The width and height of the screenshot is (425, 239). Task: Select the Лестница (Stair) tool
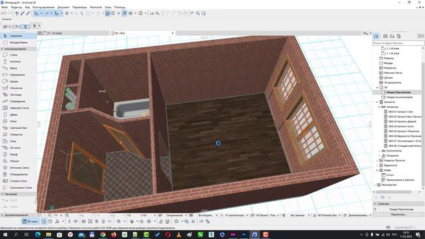tap(19, 94)
